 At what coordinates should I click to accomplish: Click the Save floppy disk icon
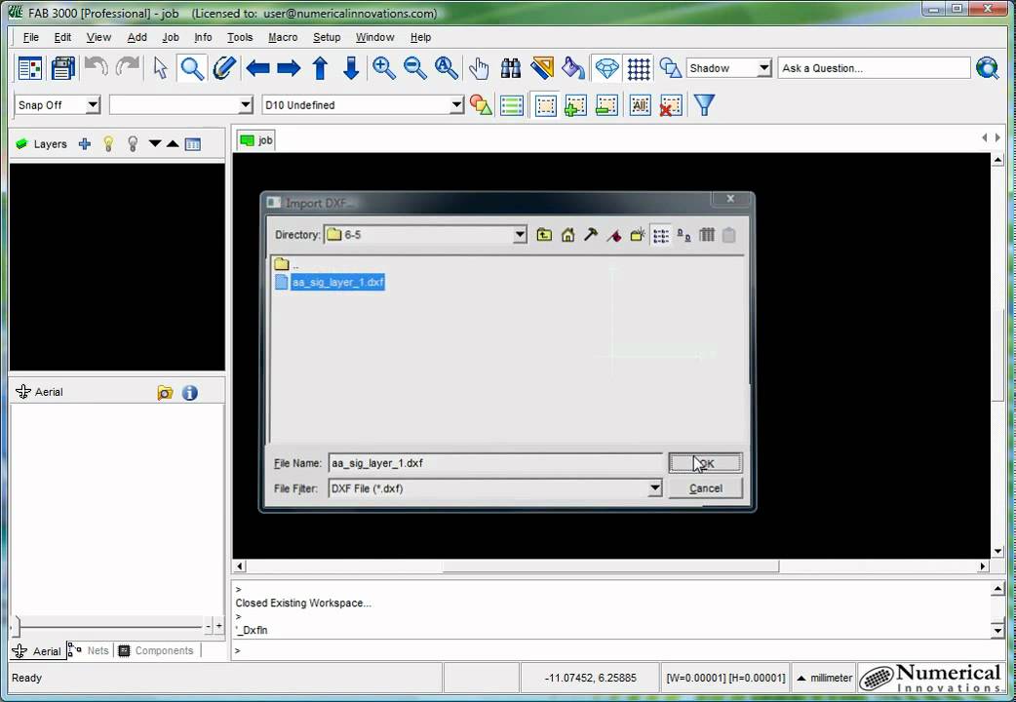coord(62,68)
